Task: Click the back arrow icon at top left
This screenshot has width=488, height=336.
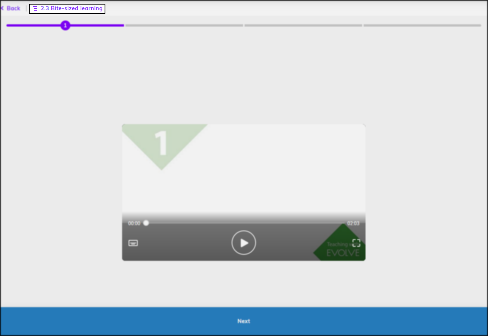Action: [x=2, y=8]
